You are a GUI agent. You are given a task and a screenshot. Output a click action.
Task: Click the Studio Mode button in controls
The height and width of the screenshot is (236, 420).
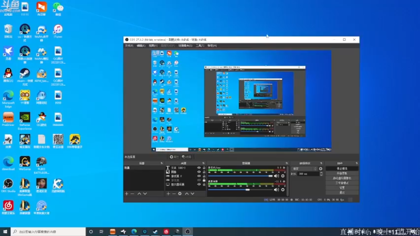(x=342, y=183)
